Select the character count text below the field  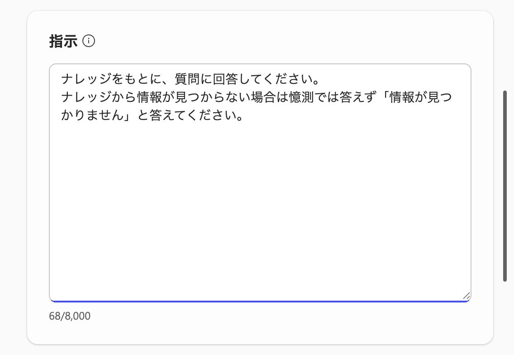pos(70,317)
